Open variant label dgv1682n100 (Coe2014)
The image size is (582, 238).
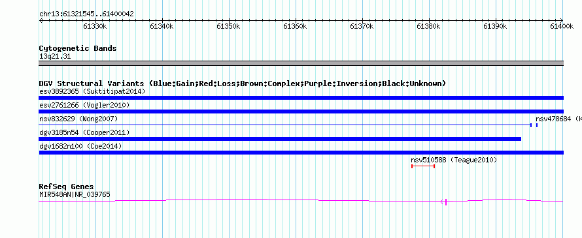pos(80,146)
